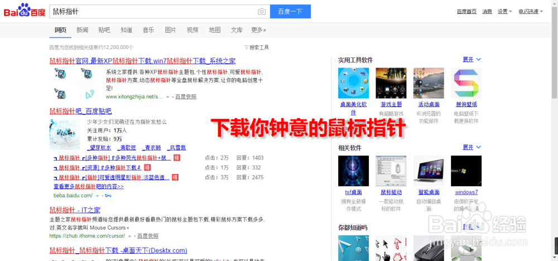
Task: Open the 望穿秋水 sub-link
Action: pos(99,148)
